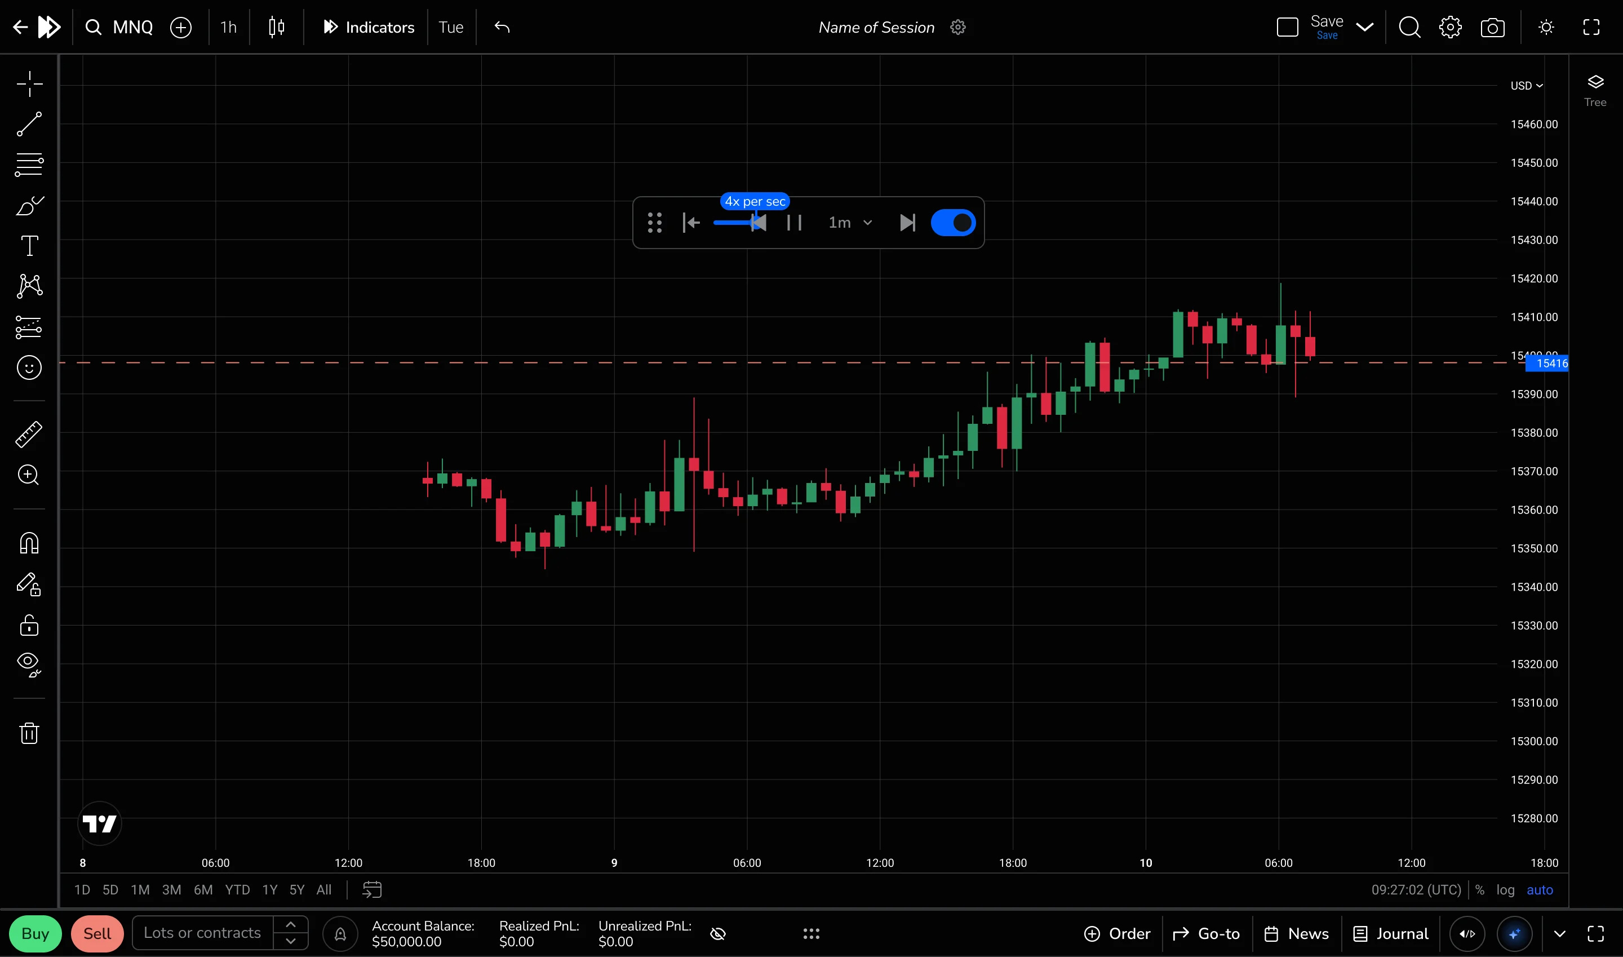Click the green Buy button

click(x=36, y=934)
